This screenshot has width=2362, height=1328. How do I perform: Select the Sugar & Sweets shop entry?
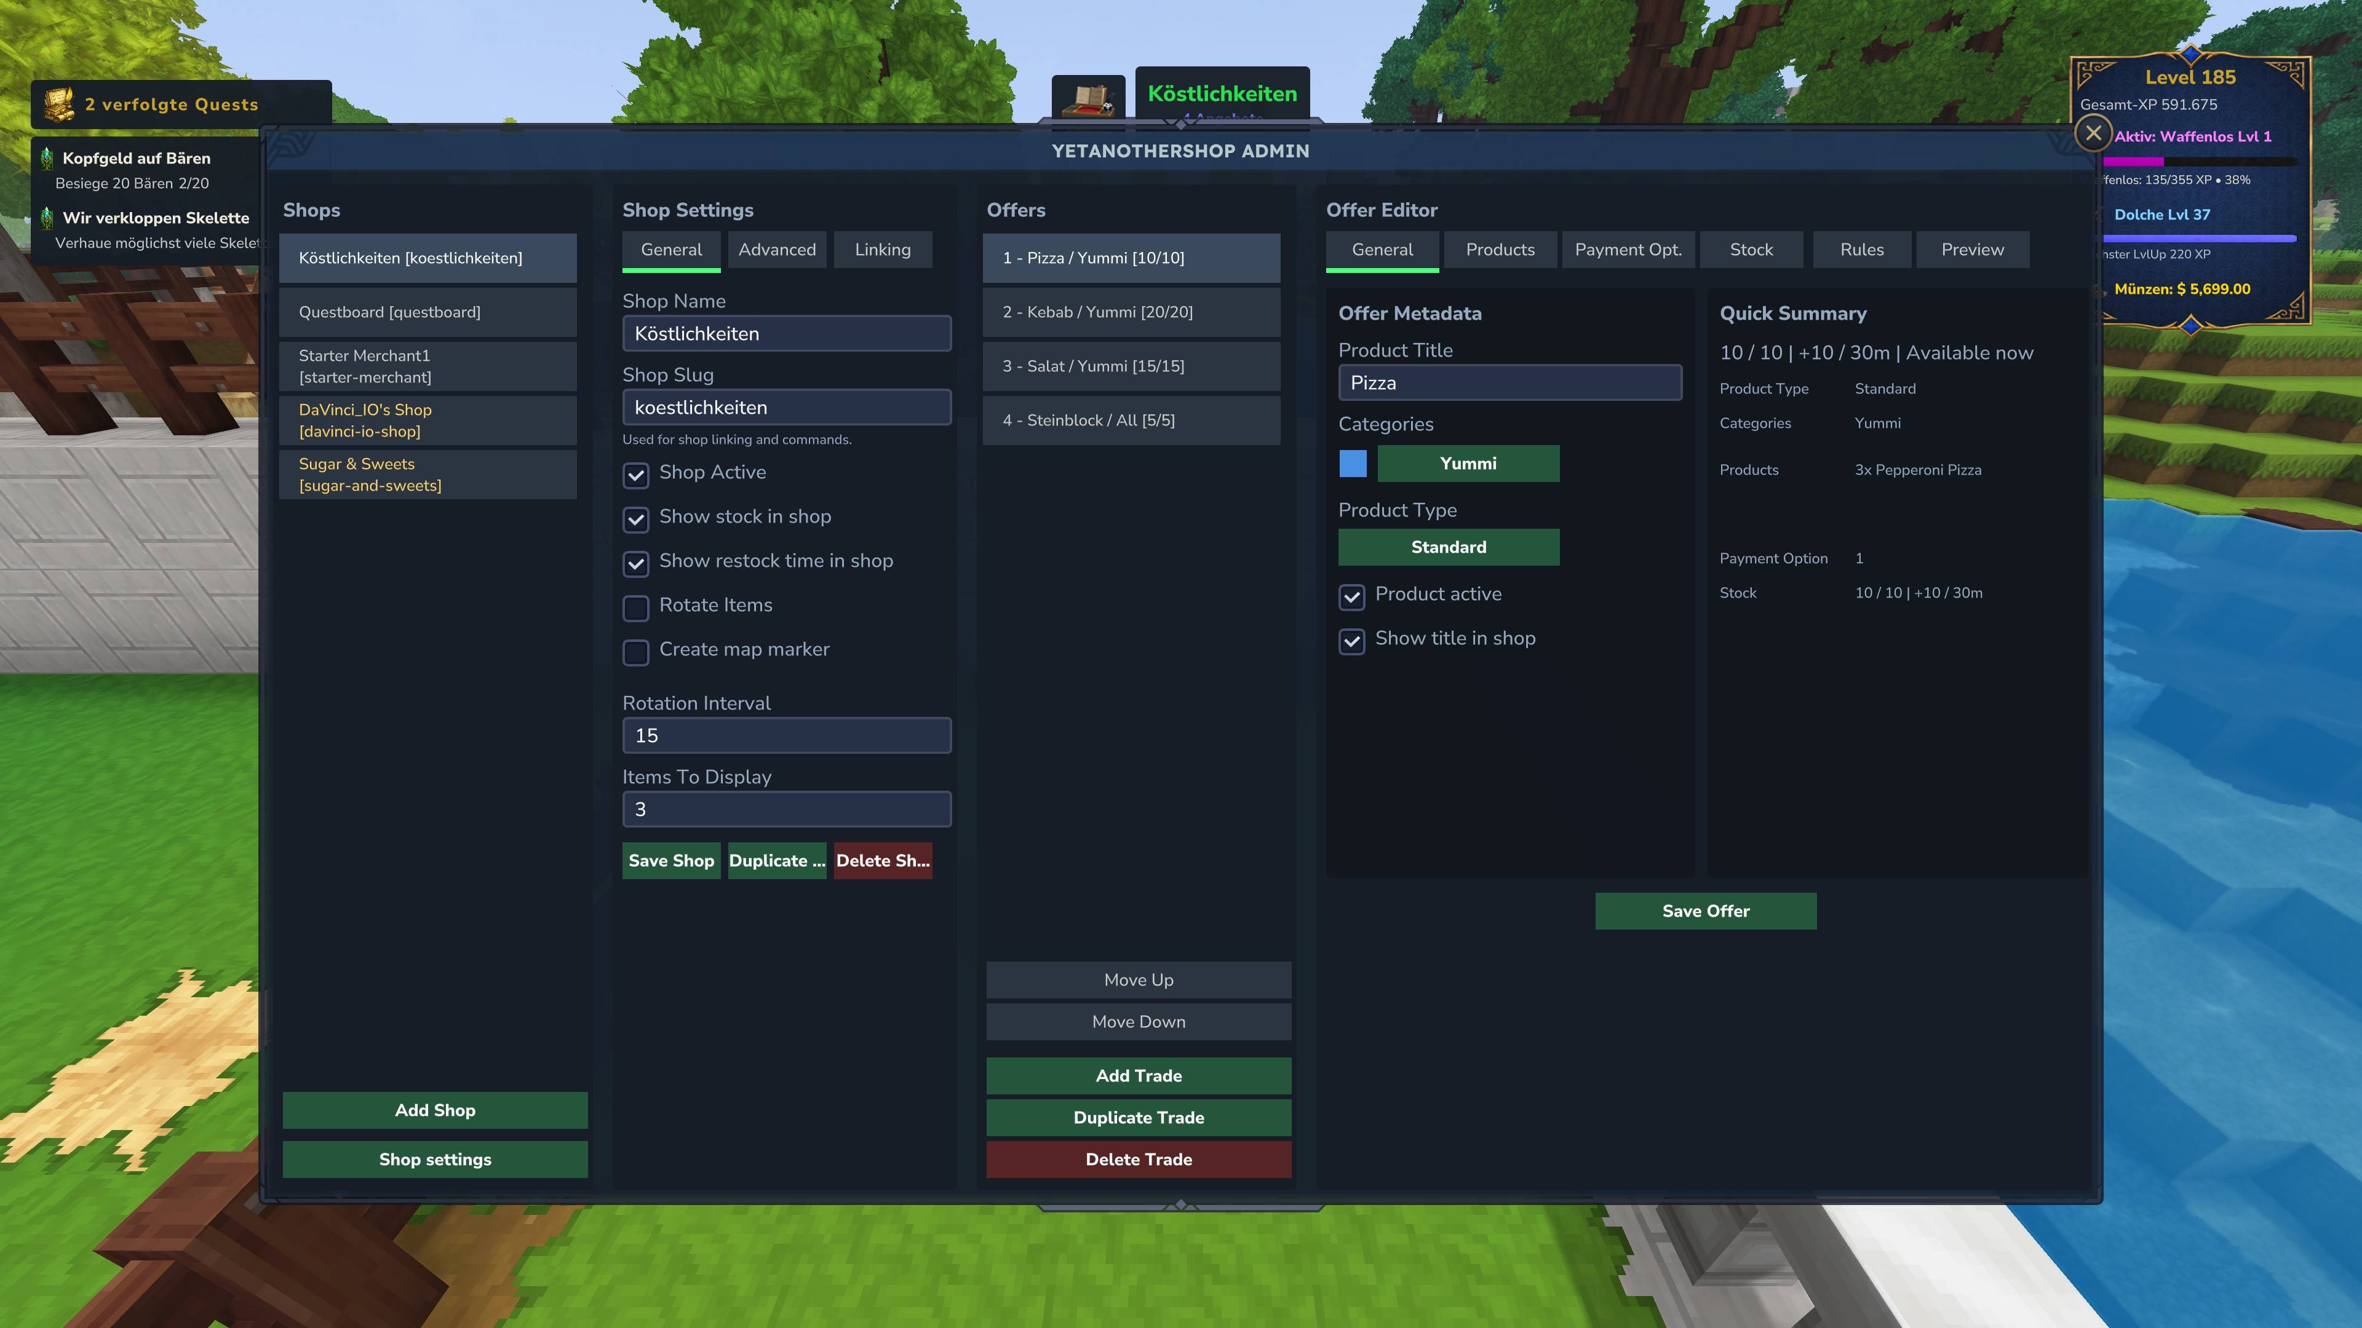pyautogui.click(x=428, y=475)
